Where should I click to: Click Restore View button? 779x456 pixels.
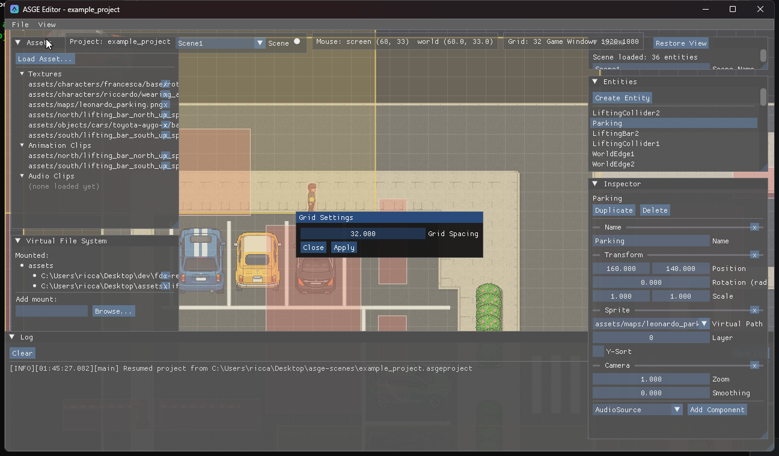681,43
